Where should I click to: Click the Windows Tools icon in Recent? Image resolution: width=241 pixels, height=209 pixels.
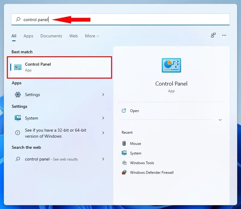[x=124, y=163]
